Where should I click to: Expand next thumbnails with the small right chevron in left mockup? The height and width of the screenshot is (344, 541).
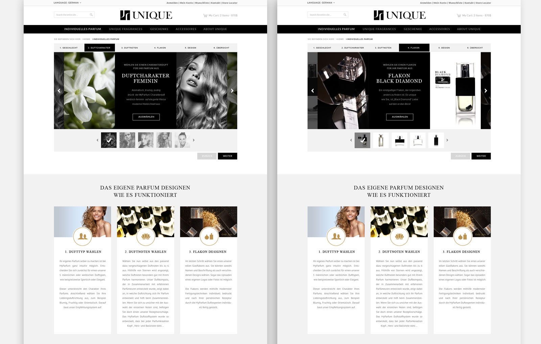pyautogui.click(x=194, y=140)
